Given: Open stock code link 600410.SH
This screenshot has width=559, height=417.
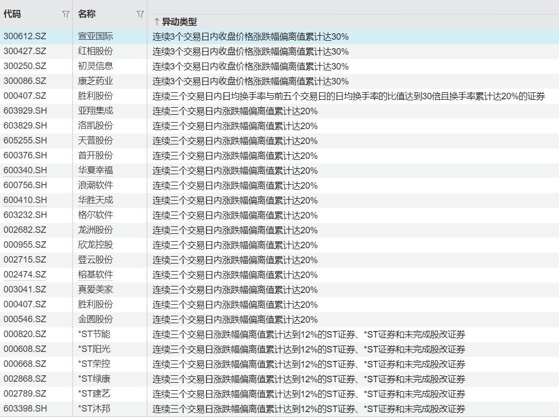Looking at the screenshot, I should pyautogui.click(x=25, y=200).
